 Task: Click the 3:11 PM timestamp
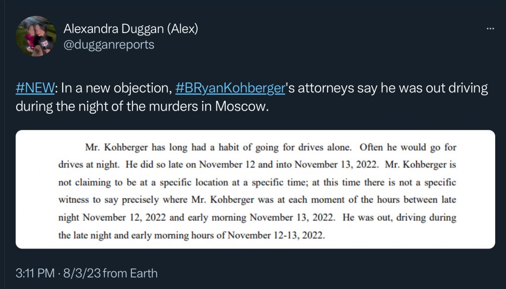point(34,273)
